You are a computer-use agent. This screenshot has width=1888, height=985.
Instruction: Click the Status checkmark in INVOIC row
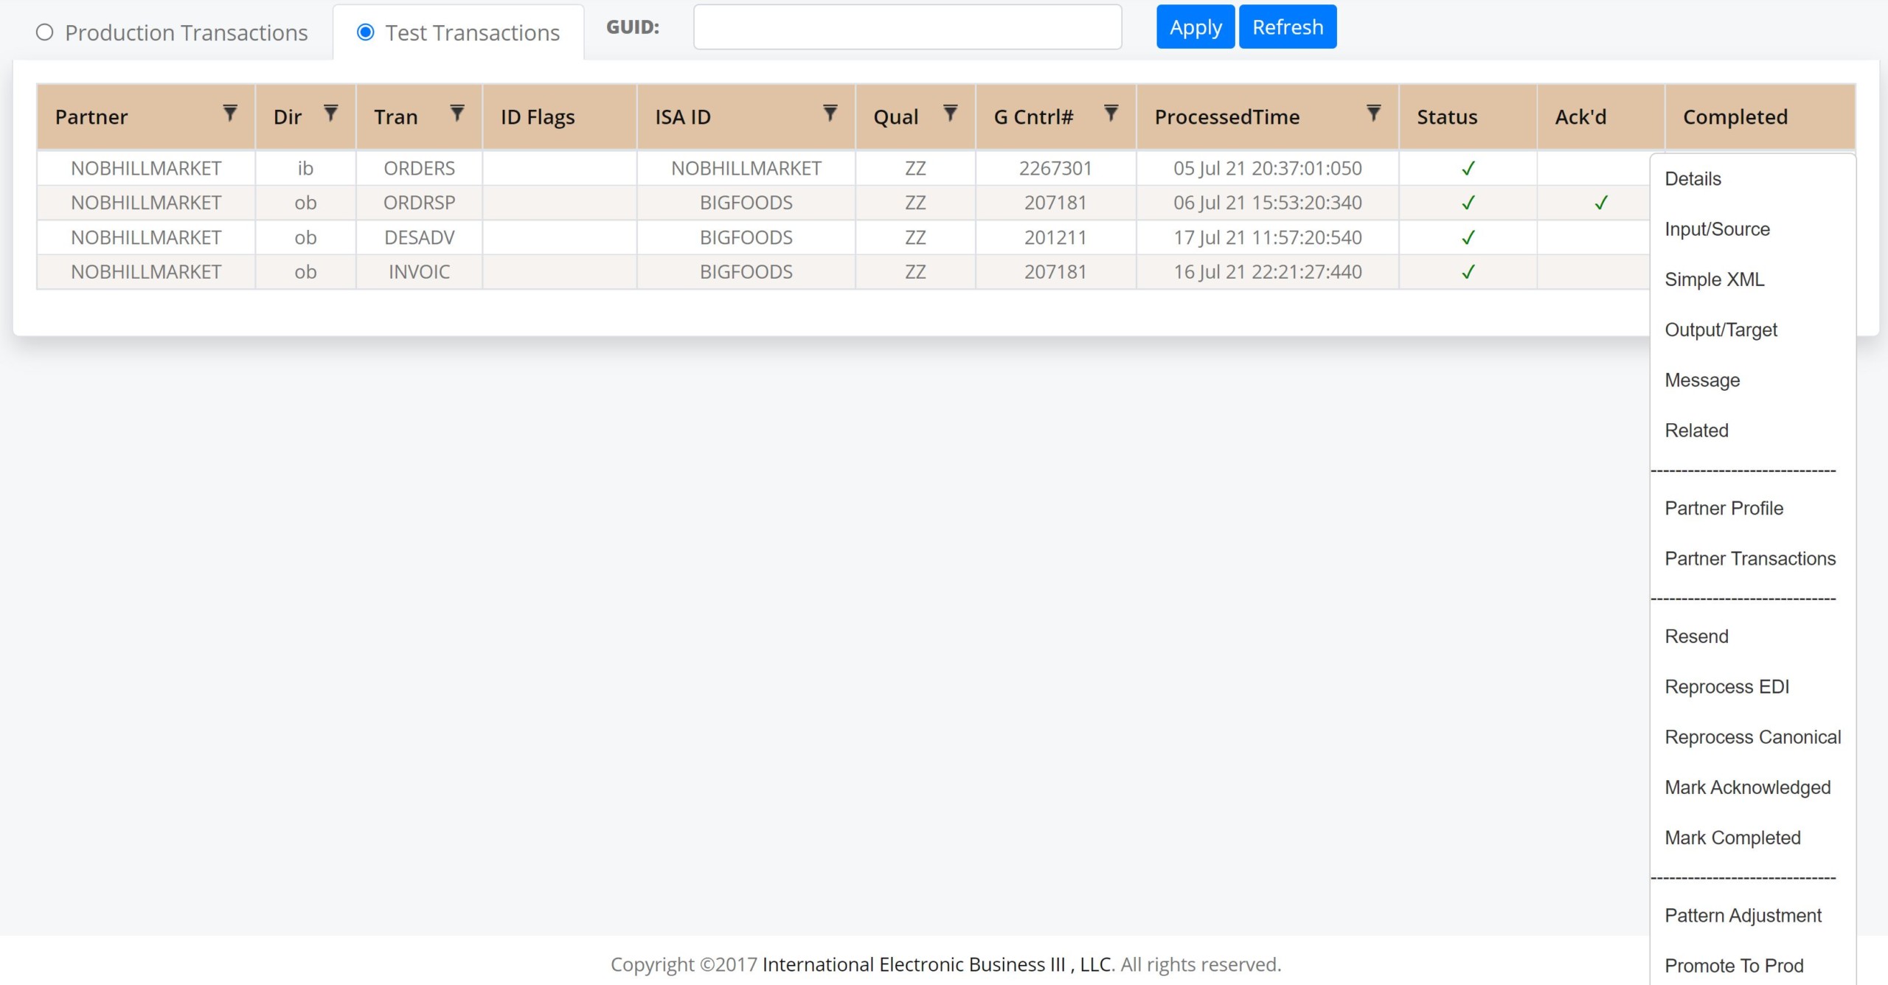point(1468,272)
